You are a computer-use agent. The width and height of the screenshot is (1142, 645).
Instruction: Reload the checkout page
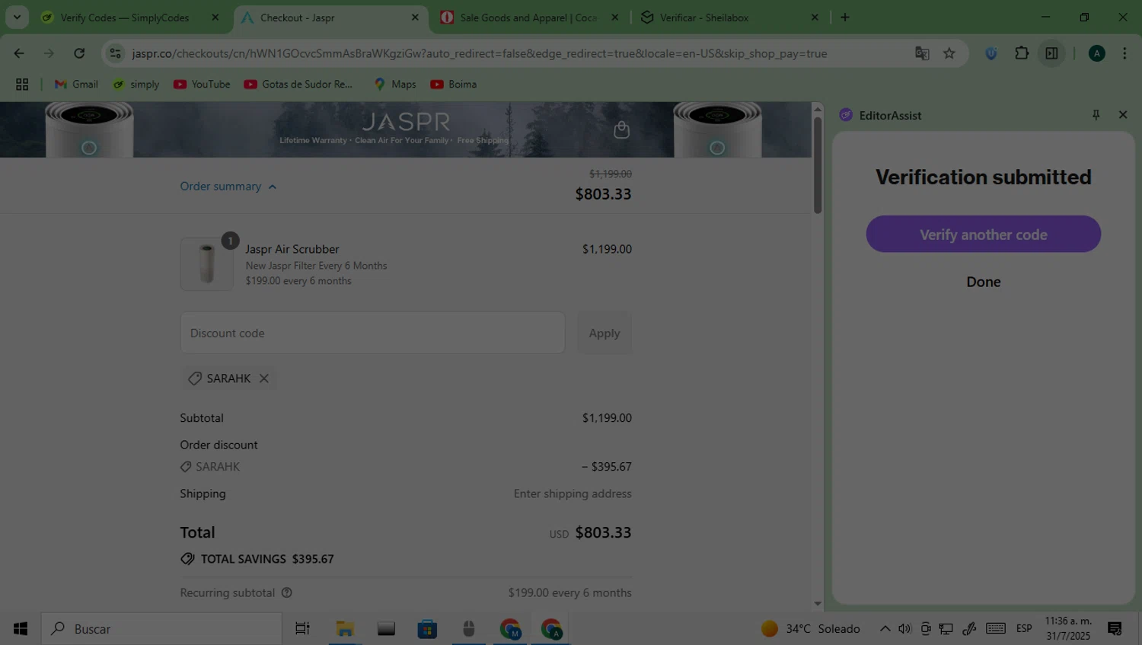click(79, 53)
